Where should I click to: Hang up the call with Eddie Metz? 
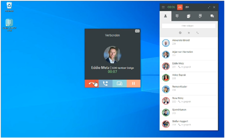(x=92, y=83)
